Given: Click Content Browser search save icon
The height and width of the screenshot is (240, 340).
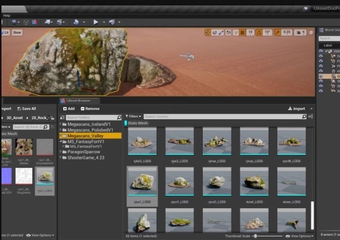Looking at the screenshot, I should [52, 127].
